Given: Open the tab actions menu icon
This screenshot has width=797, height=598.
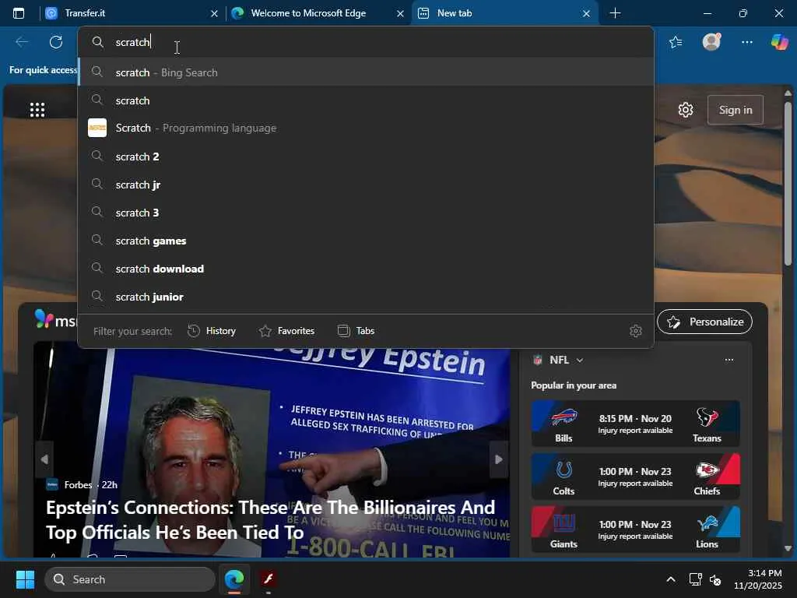Looking at the screenshot, I should [19, 13].
